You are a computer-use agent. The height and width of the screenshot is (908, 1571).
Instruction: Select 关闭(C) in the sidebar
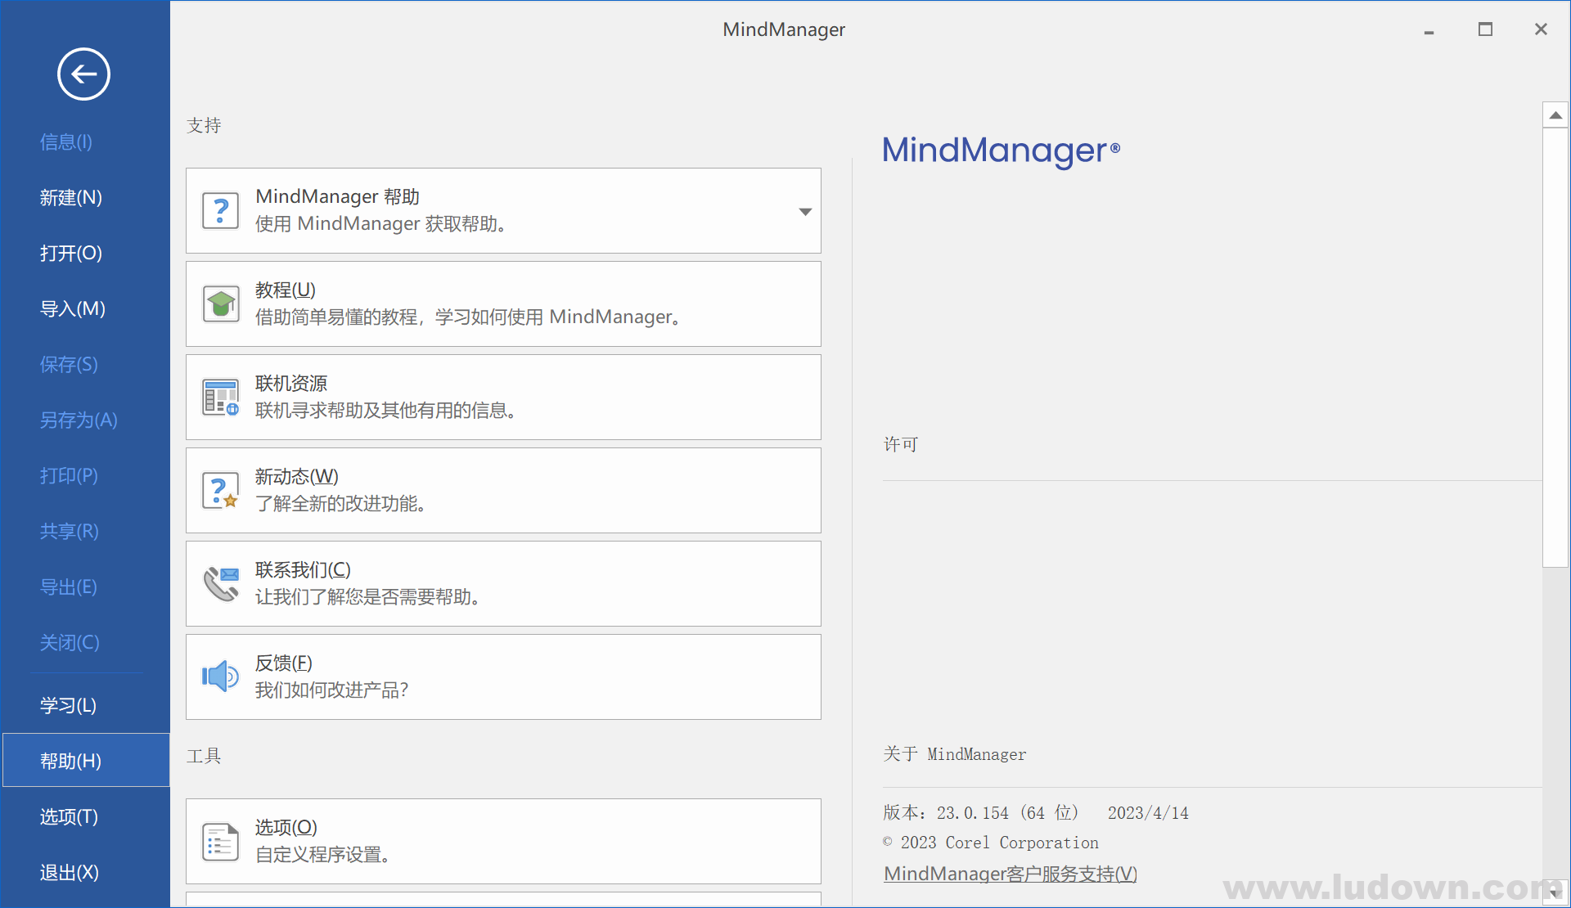click(70, 642)
